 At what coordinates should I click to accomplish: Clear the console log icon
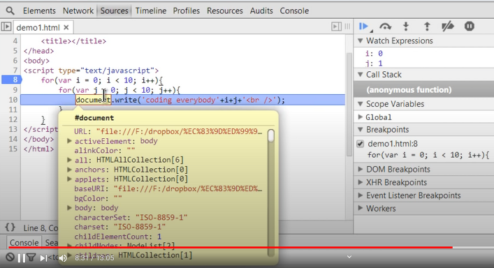10,258
